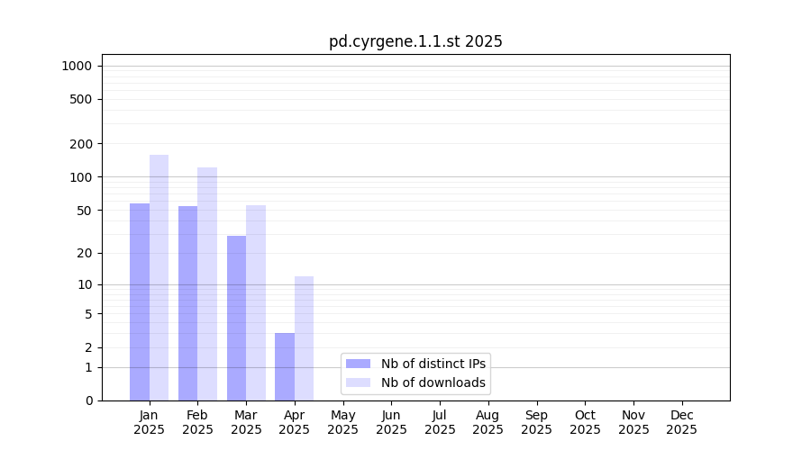Select the 'Nb of downloads' legend label
This screenshot has width=811, height=450.
coord(433,382)
